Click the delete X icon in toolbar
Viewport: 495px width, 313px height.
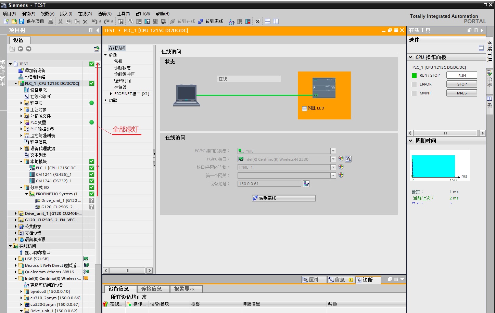click(x=85, y=21)
